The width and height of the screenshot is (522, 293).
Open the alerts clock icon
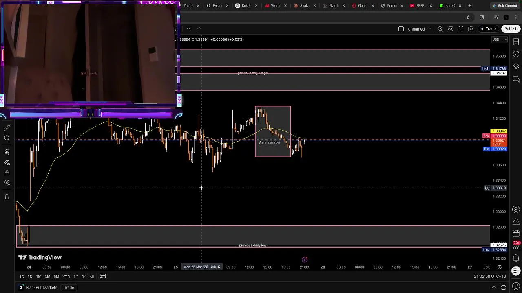point(516,54)
